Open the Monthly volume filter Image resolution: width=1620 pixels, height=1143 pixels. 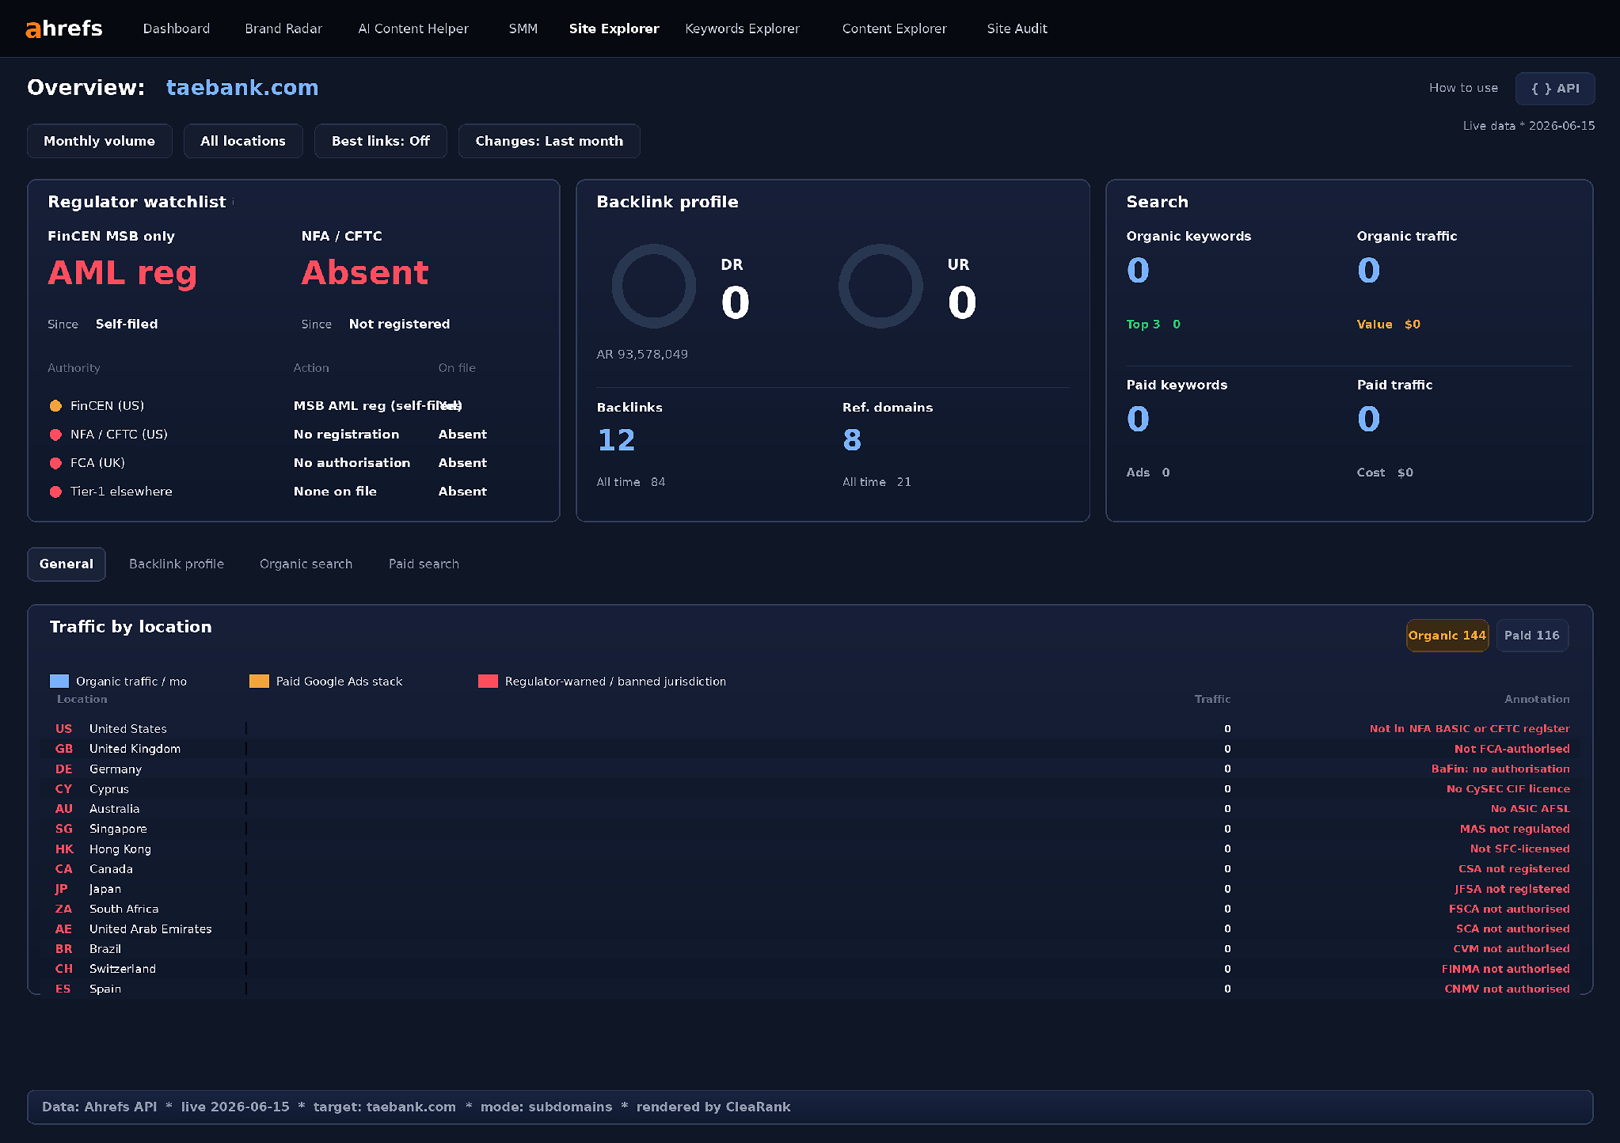(x=100, y=141)
